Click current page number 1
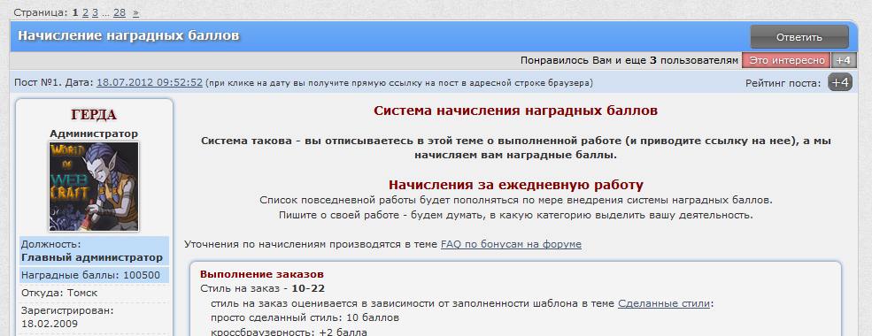The width and height of the screenshot is (872, 336). click(75, 11)
